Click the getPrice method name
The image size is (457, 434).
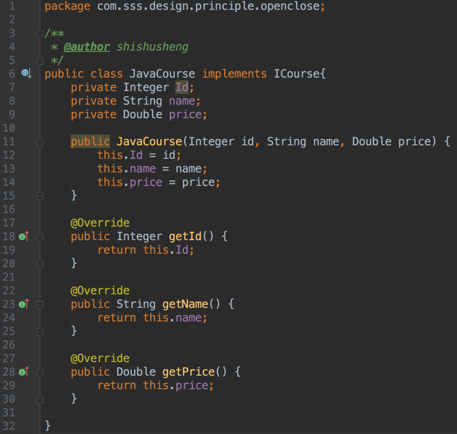pyautogui.click(x=189, y=372)
